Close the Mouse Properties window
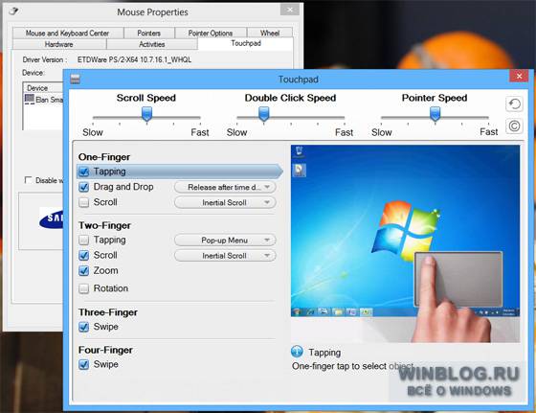Screen dimensions: 536x413 (290, 10)
